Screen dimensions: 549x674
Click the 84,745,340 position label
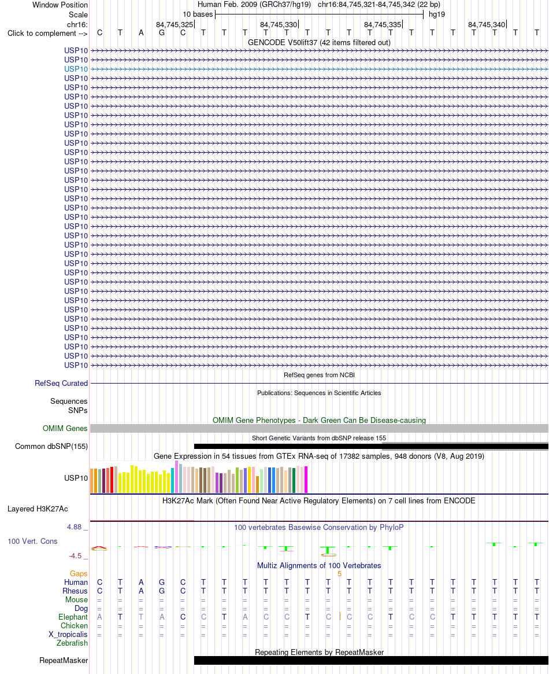487,25
